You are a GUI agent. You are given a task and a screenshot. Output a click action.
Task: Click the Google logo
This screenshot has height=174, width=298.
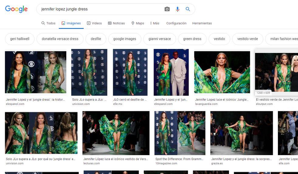pos(16,9)
